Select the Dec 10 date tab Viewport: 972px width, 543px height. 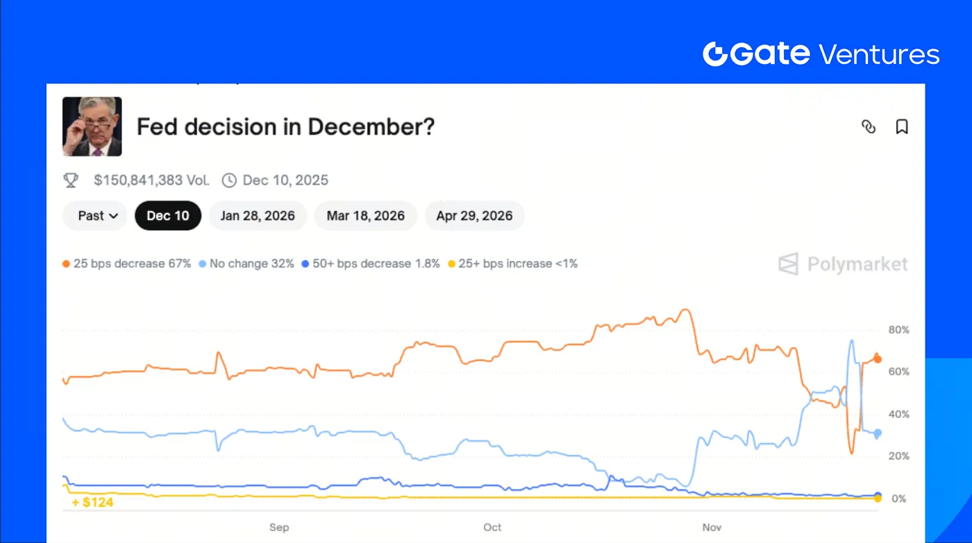pos(168,216)
